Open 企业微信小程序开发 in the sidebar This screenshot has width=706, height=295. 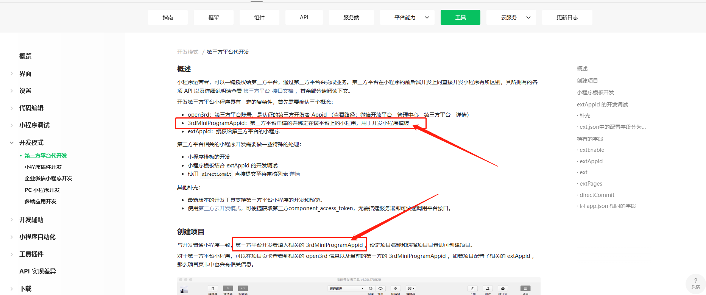(x=48, y=178)
